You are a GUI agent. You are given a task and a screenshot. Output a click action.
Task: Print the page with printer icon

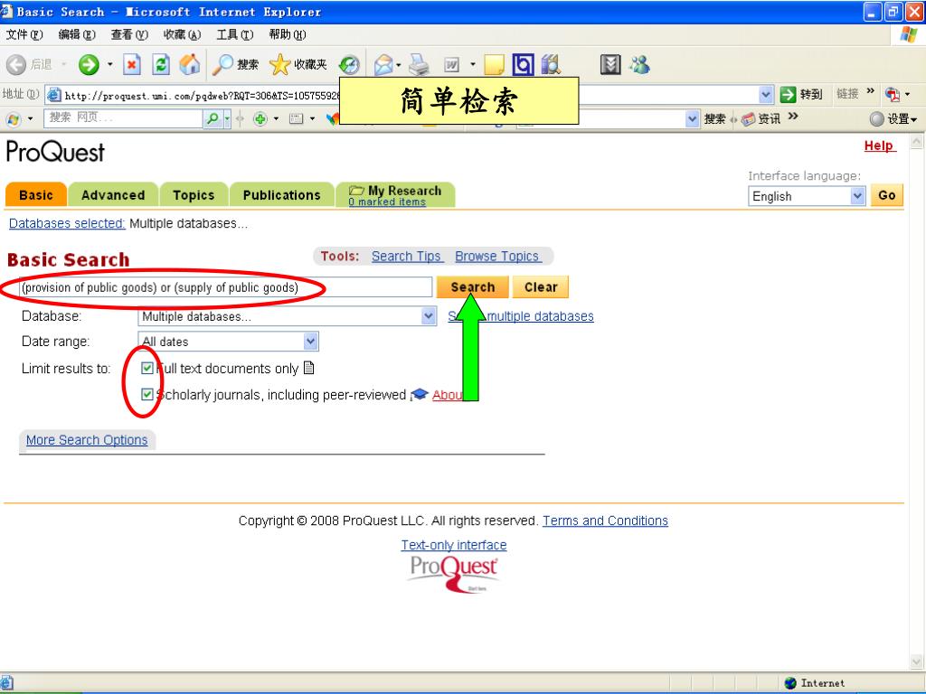(419, 64)
